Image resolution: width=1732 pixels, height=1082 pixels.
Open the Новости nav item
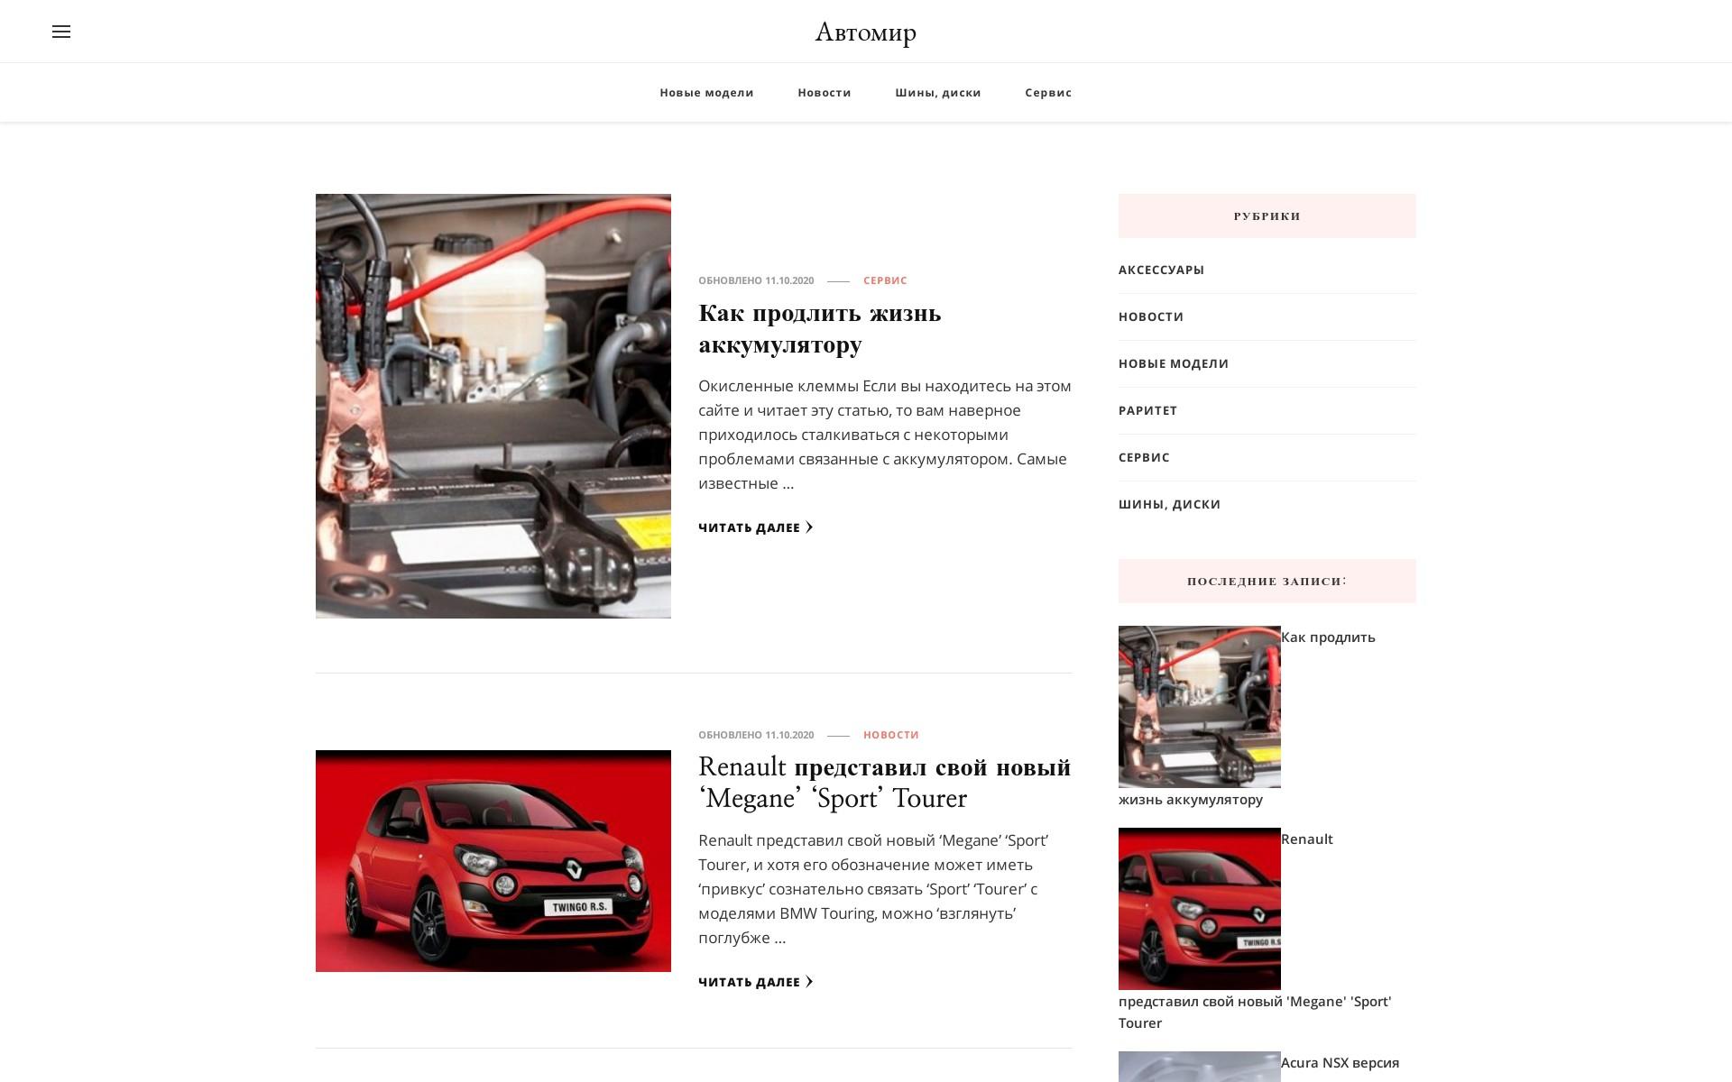click(825, 93)
